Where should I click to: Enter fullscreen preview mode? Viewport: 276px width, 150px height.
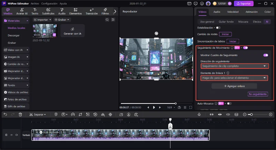(x=190, y=107)
